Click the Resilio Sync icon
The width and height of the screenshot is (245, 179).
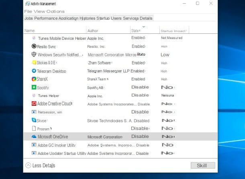pyautogui.click(x=34, y=46)
